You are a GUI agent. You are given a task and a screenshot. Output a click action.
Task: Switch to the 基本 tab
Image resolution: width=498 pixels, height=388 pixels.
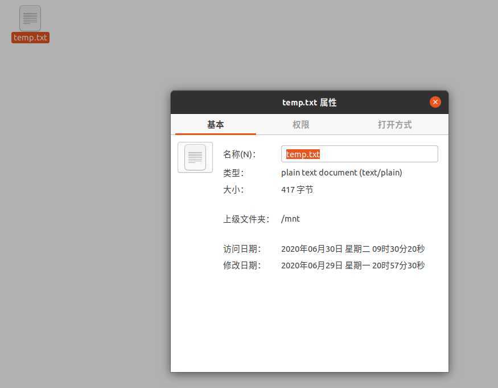pyautogui.click(x=216, y=124)
